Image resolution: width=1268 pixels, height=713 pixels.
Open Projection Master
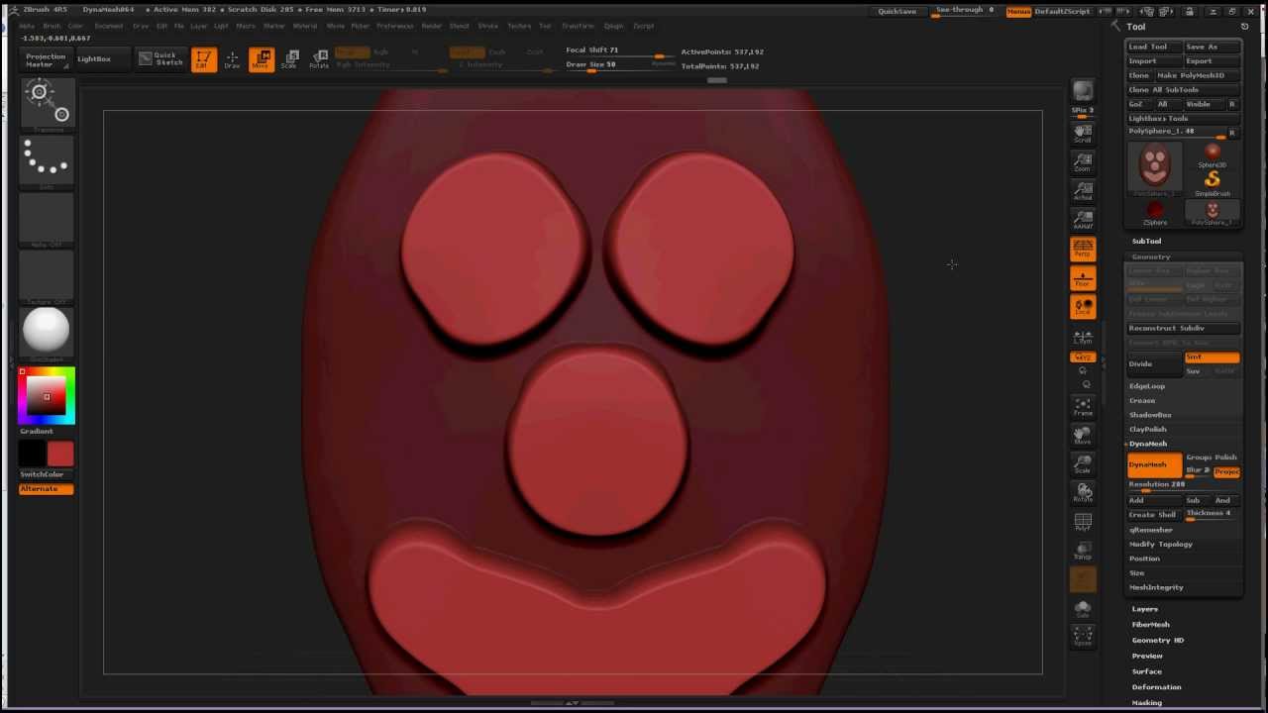[46, 59]
